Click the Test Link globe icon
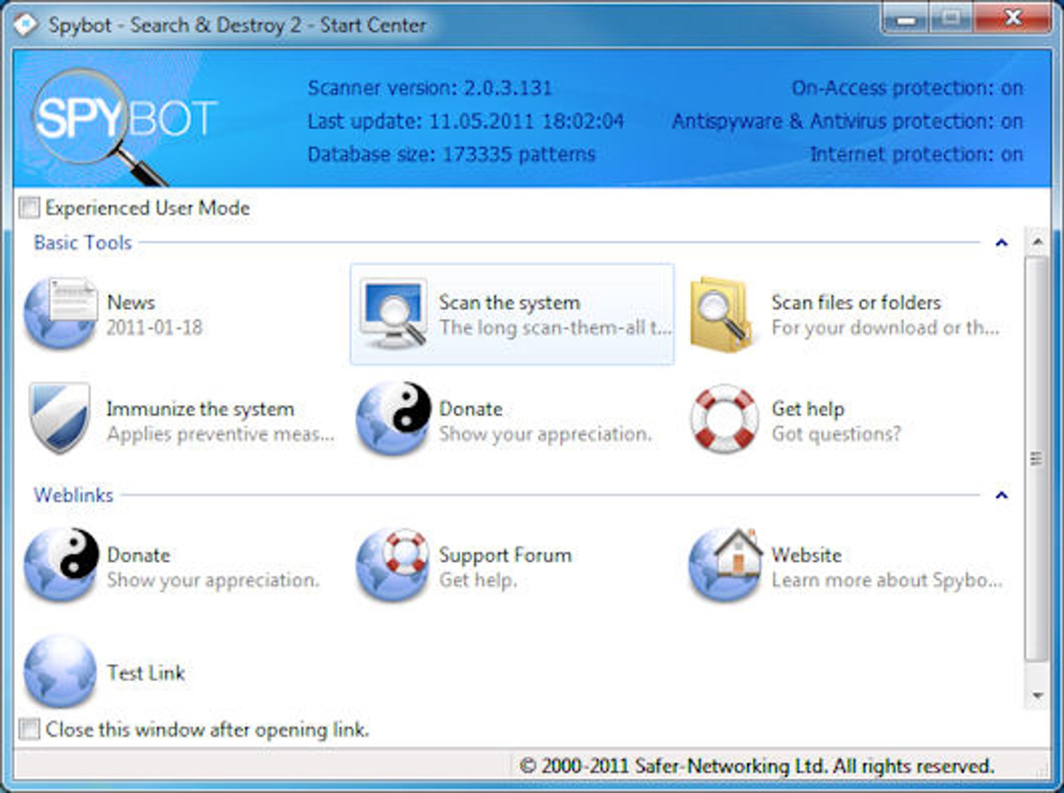This screenshot has height=793, width=1064. [60, 671]
